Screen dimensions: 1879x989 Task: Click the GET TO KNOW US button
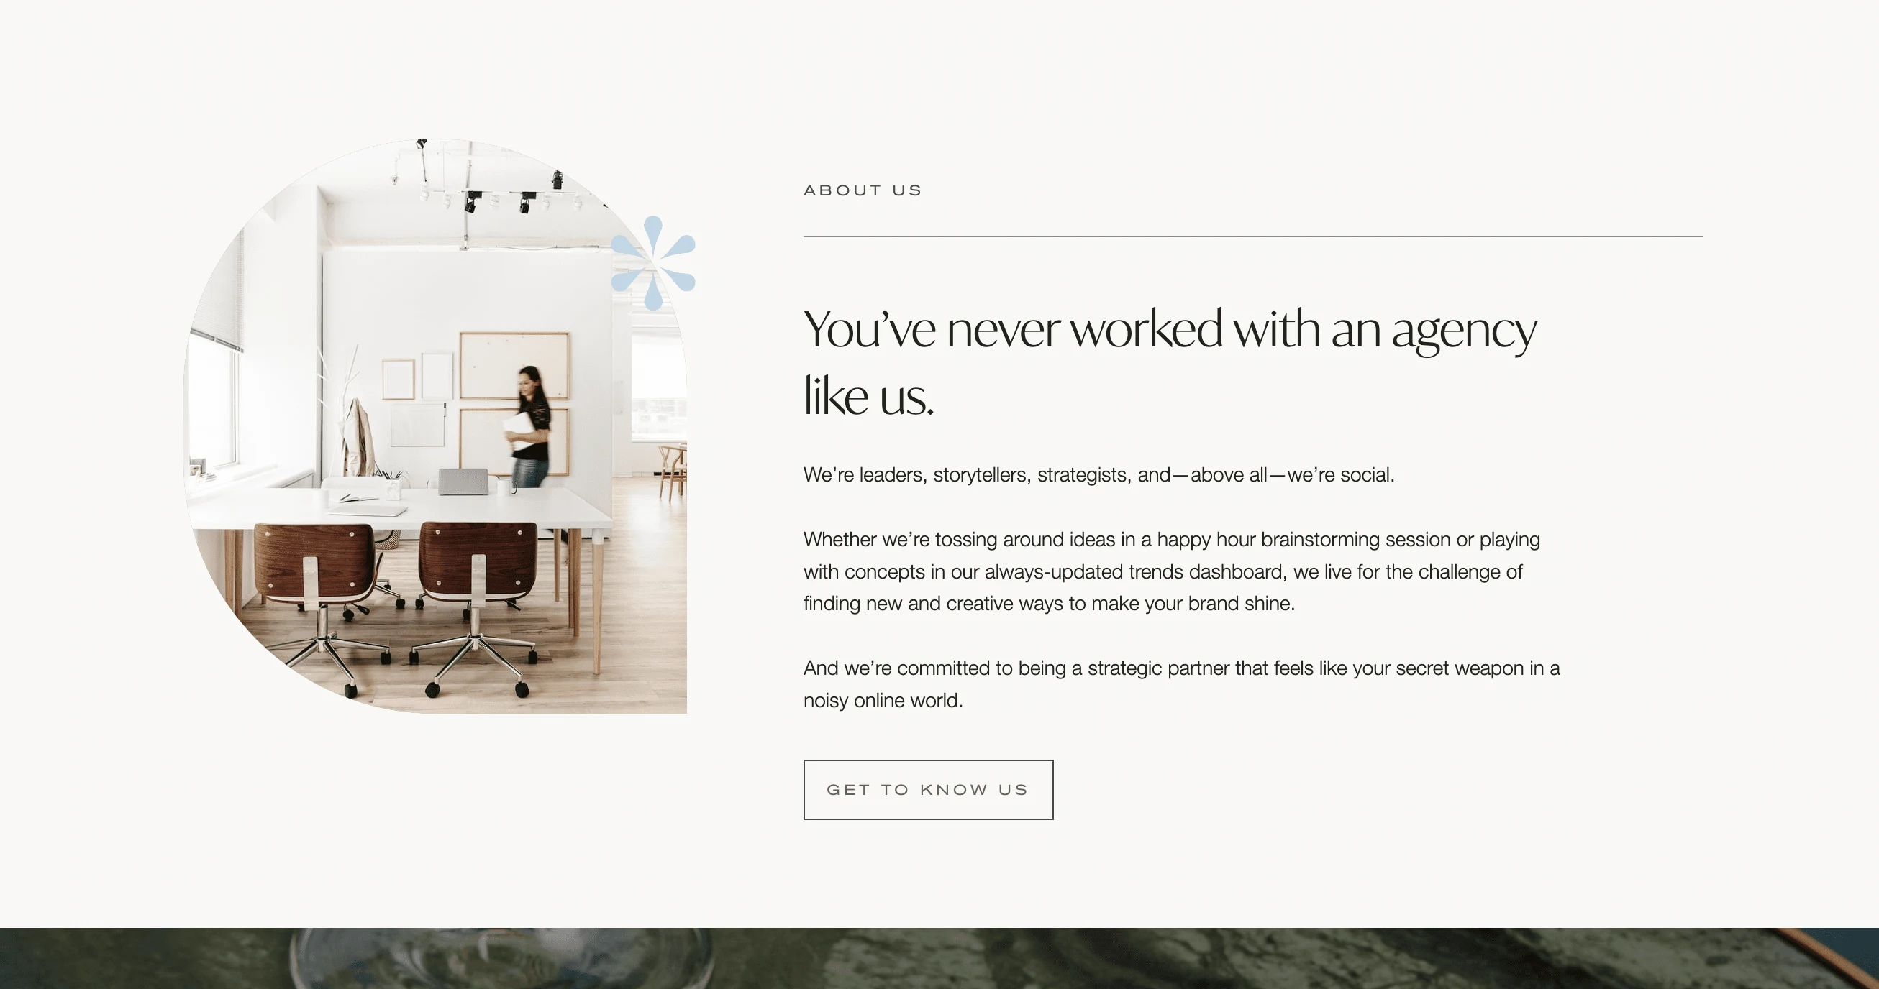(928, 789)
